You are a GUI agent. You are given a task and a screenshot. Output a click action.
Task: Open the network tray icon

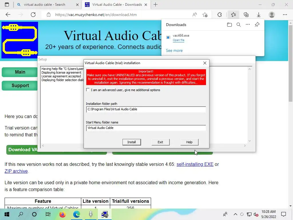coord(249,214)
